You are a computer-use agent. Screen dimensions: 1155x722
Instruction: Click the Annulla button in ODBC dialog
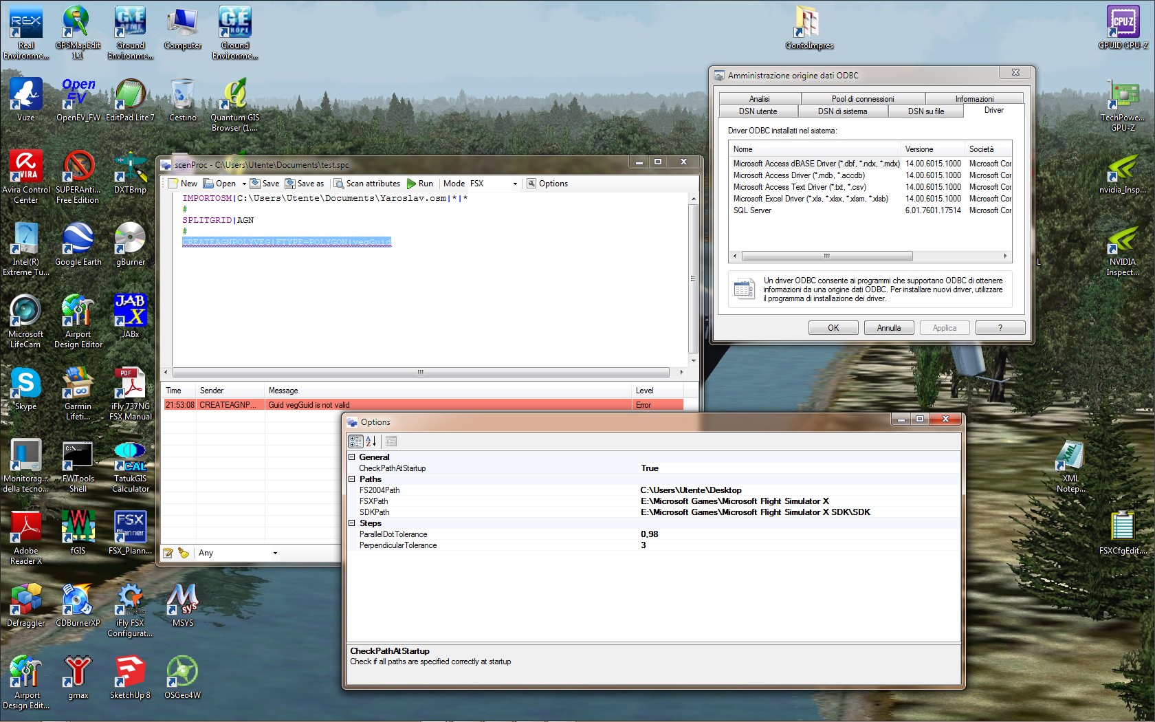(888, 328)
